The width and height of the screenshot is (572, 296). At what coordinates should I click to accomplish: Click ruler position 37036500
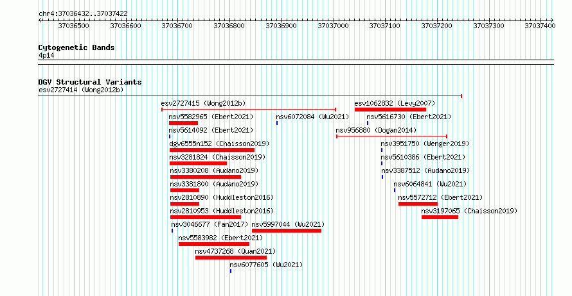74,26
